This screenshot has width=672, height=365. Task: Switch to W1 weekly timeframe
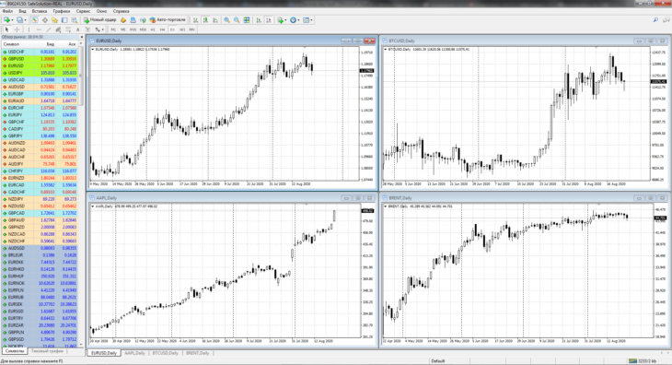182,29
